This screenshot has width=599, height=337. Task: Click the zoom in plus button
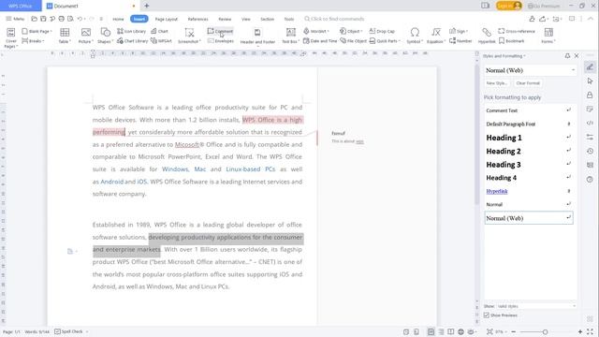pos(580,331)
